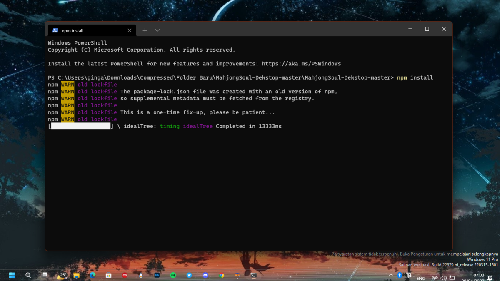Open the volume speaker quick settings
The height and width of the screenshot is (281, 500).
(x=443, y=278)
